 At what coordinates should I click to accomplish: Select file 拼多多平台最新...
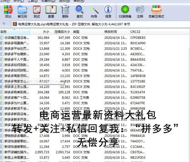point(17,54)
